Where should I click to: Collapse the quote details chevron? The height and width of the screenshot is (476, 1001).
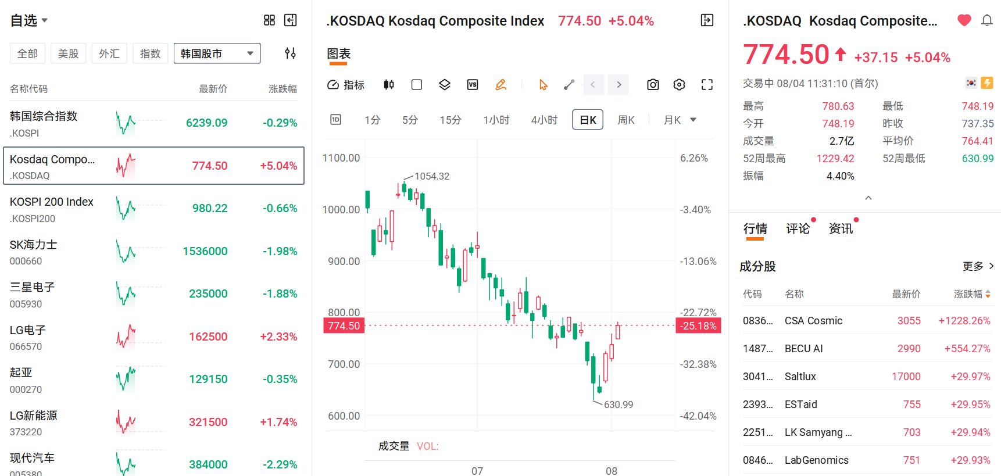[868, 198]
